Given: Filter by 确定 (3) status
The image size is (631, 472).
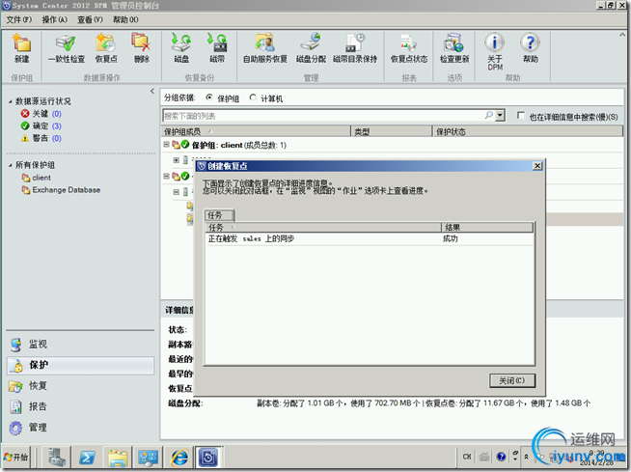Looking at the screenshot, I should 41,126.
